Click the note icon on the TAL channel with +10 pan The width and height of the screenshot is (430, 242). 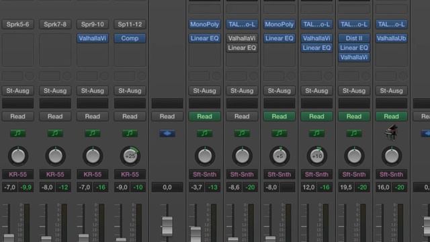(316, 133)
